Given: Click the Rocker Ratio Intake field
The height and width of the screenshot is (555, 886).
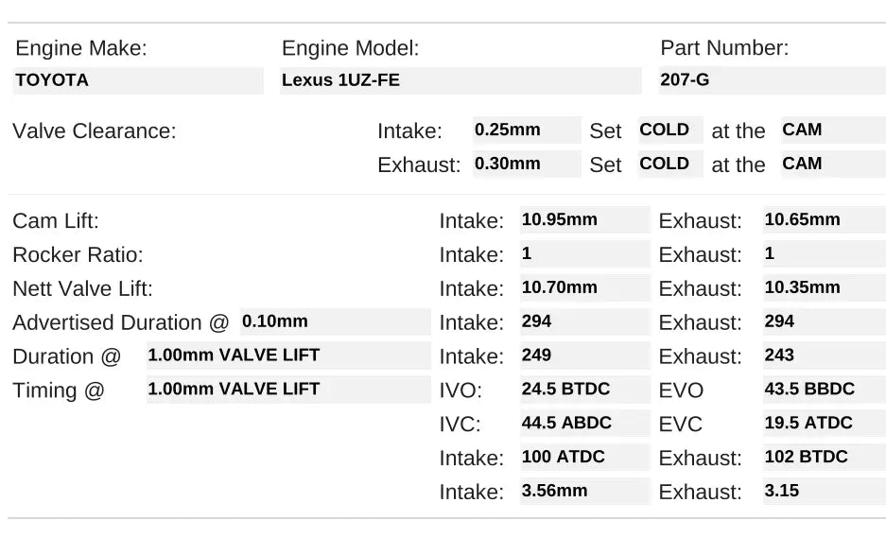Looking at the screenshot, I should [x=584, y=254].
